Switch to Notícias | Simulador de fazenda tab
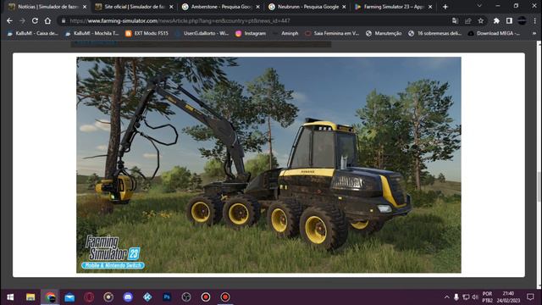The image size is (542, 305). pos(47,7)
